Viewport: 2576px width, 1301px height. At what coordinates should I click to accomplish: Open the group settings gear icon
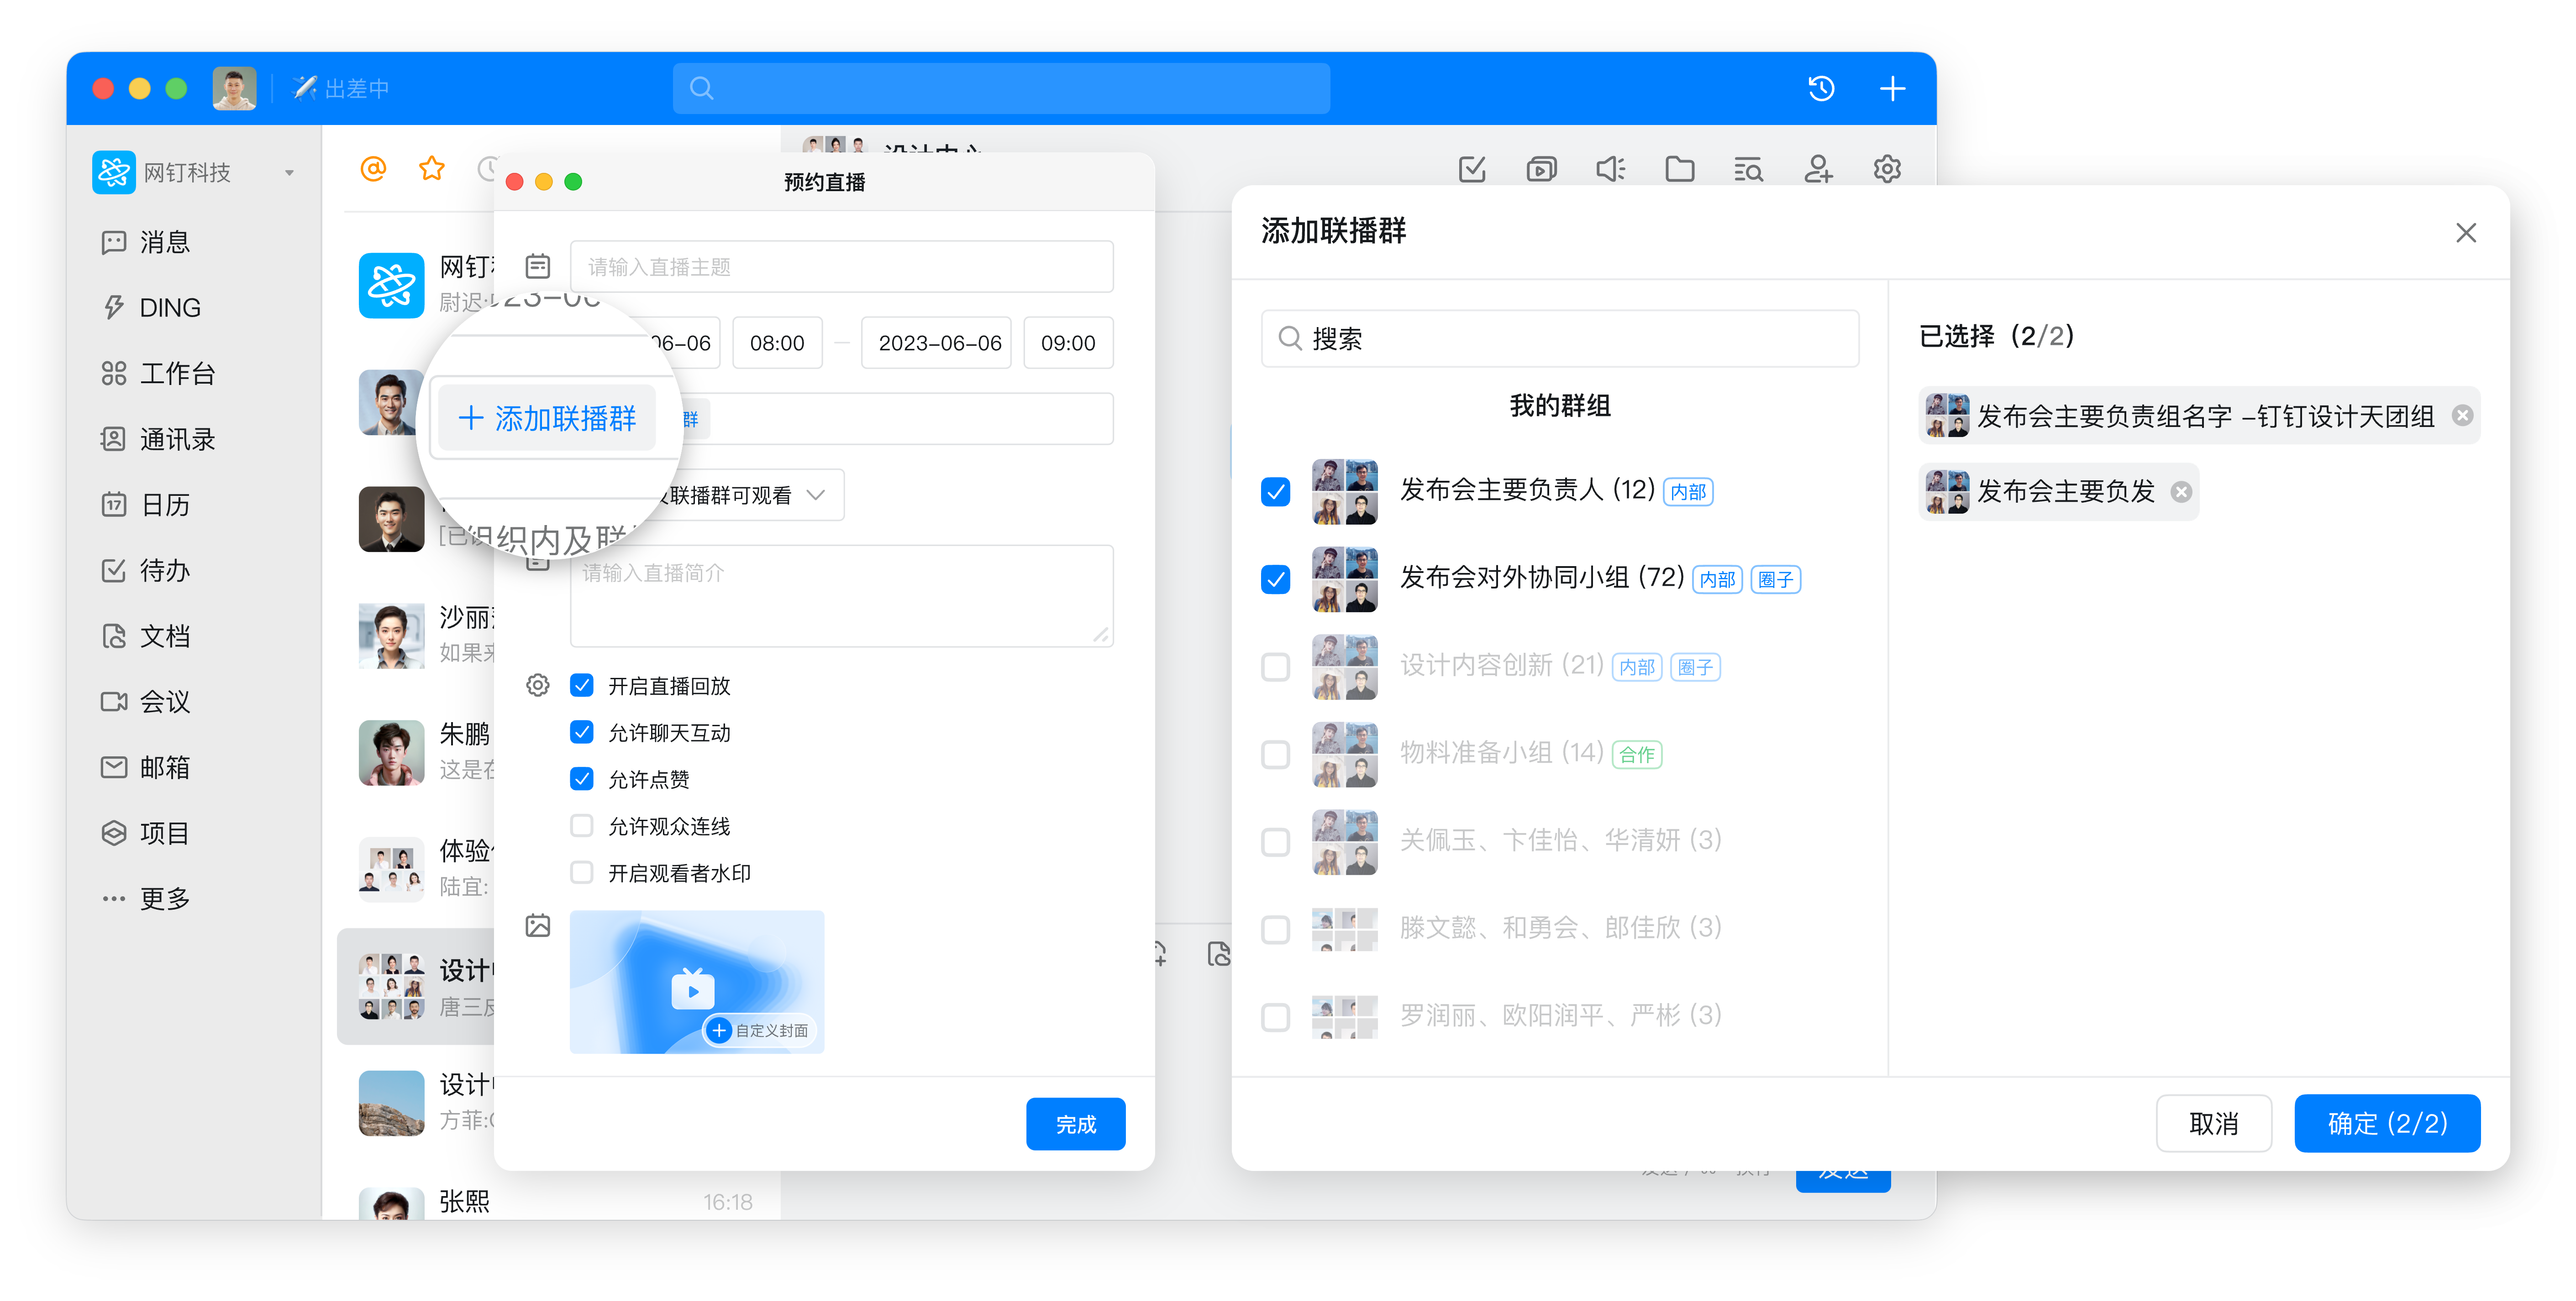(1887, 169)
